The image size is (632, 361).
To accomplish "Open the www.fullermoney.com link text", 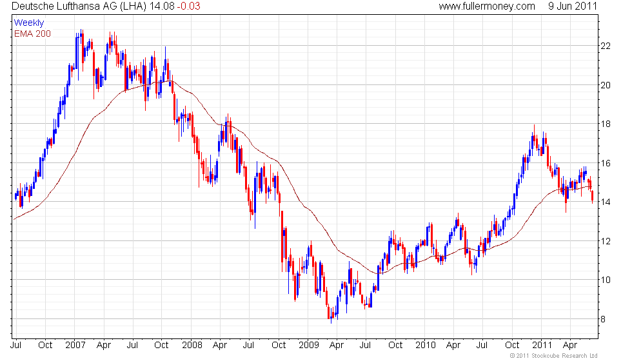I will tap(487, 6).
